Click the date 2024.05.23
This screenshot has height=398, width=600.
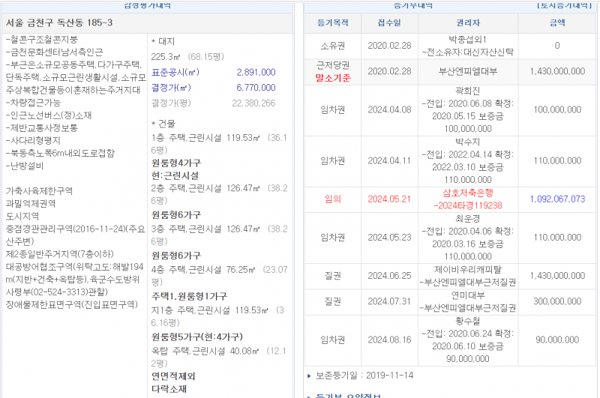pyautogui.click(x=389, y=238)
